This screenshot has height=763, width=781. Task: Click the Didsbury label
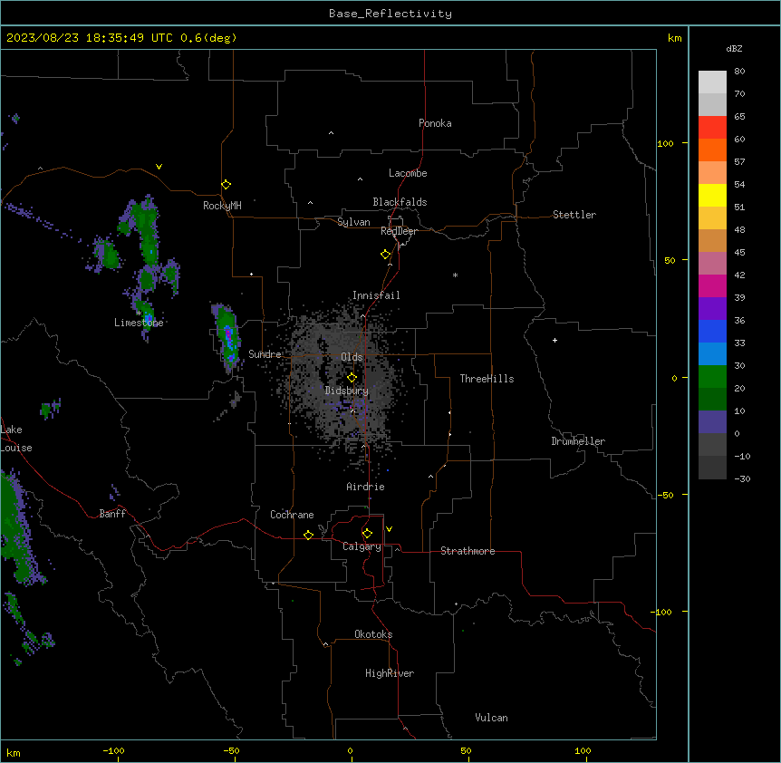point(347,391)
